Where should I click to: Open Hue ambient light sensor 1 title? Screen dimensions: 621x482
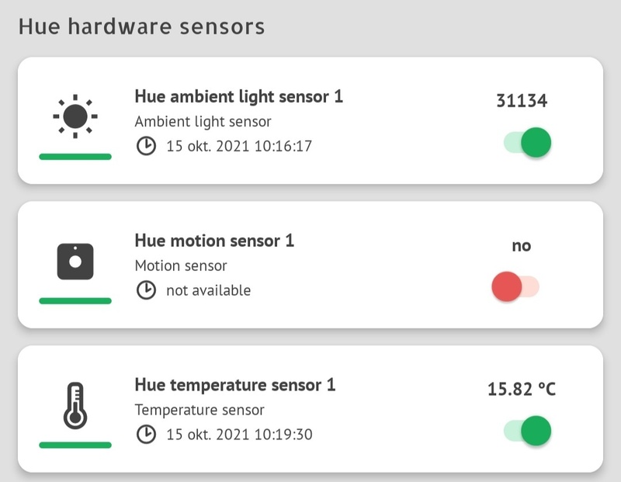pos(238,96)
